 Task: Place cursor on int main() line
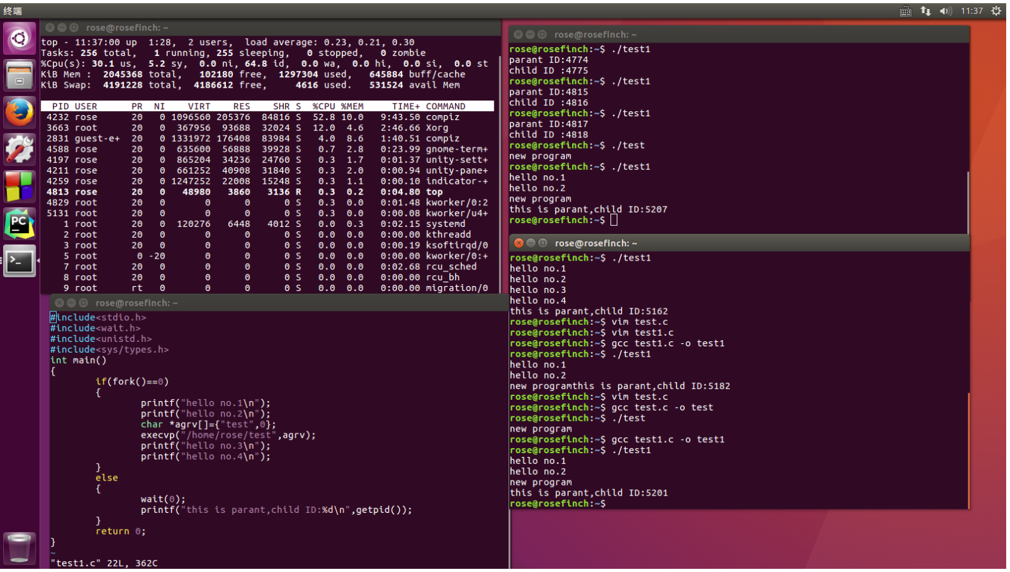click(78, 360)
